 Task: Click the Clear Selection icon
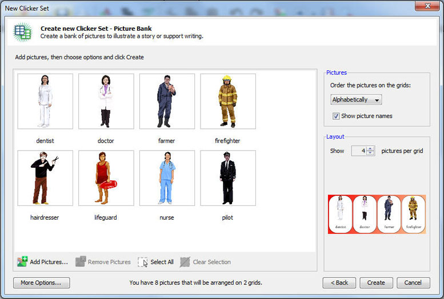185,262
